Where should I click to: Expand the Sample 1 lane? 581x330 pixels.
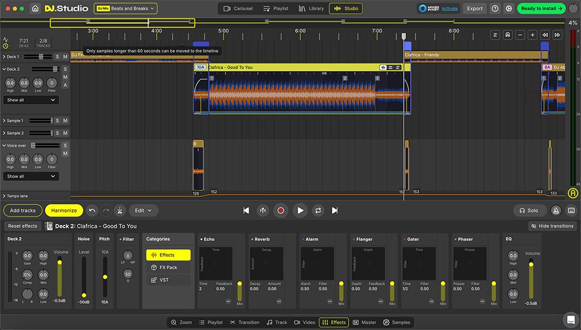coord(4,120)
